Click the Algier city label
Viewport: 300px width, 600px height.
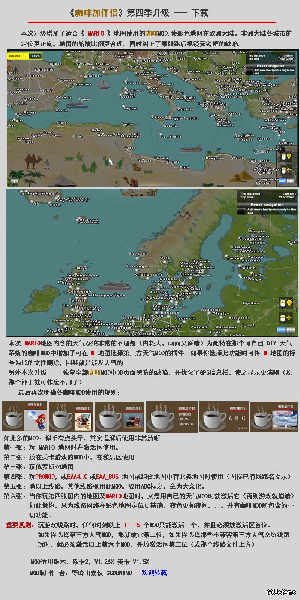pyautogui.click(x=62, y=123)
